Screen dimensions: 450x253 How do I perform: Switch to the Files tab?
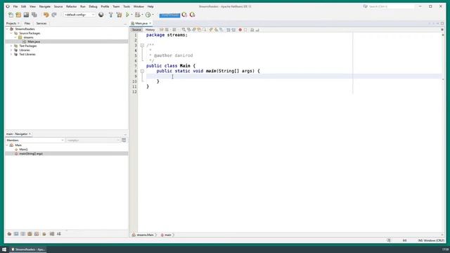point(27,23)
